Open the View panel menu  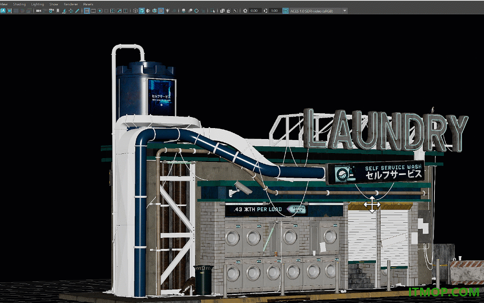pyautogui.click(x=4, y=4)
